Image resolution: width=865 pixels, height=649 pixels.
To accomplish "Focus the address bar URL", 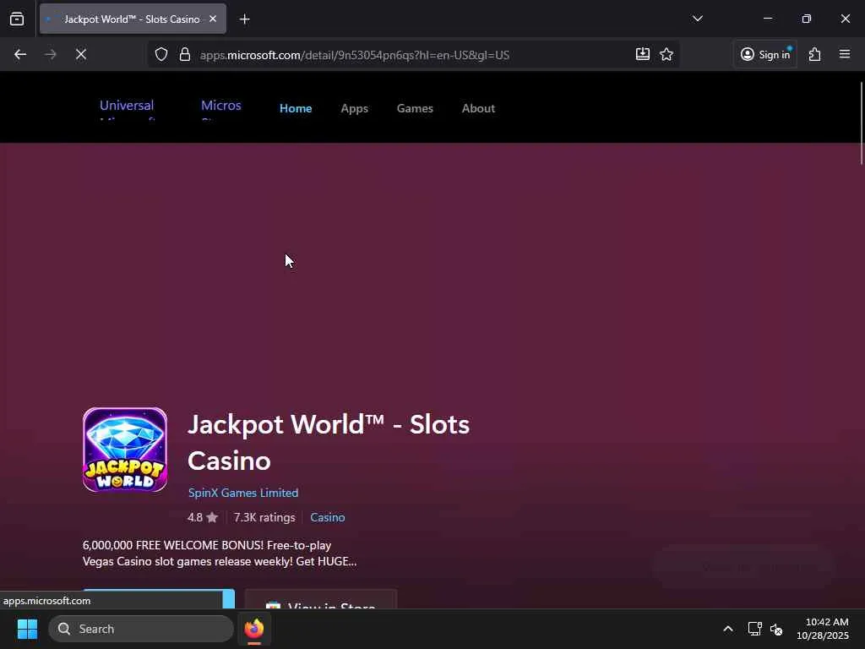I will pyautogui.click(x=354, y=55).
